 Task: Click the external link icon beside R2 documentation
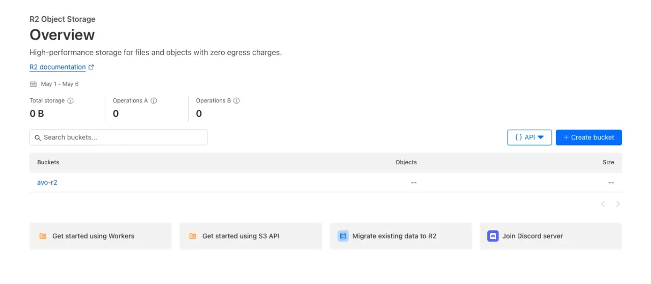tap(92, 67)
